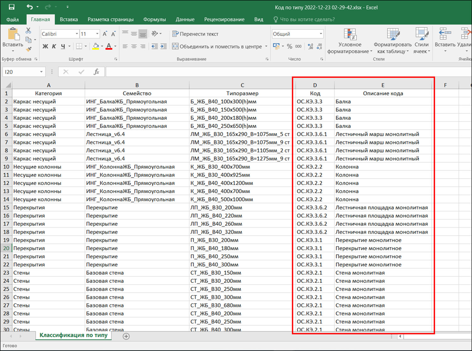Apply the red font color
Viewport: 472px width, 351px height.
pyautogui.click(x=109, y=46)
